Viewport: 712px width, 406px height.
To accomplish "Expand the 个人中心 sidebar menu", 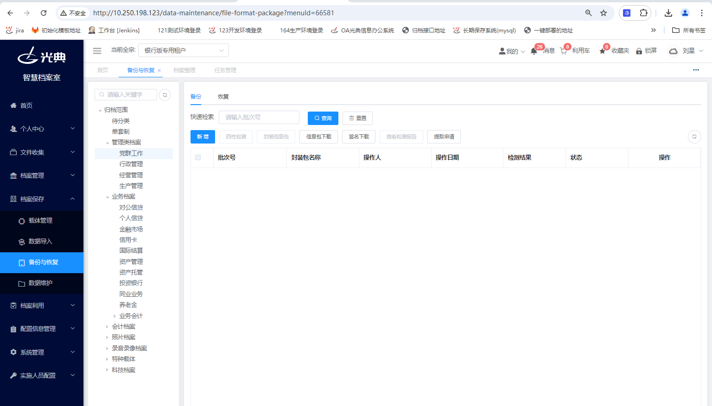I will tap(42, 129).
